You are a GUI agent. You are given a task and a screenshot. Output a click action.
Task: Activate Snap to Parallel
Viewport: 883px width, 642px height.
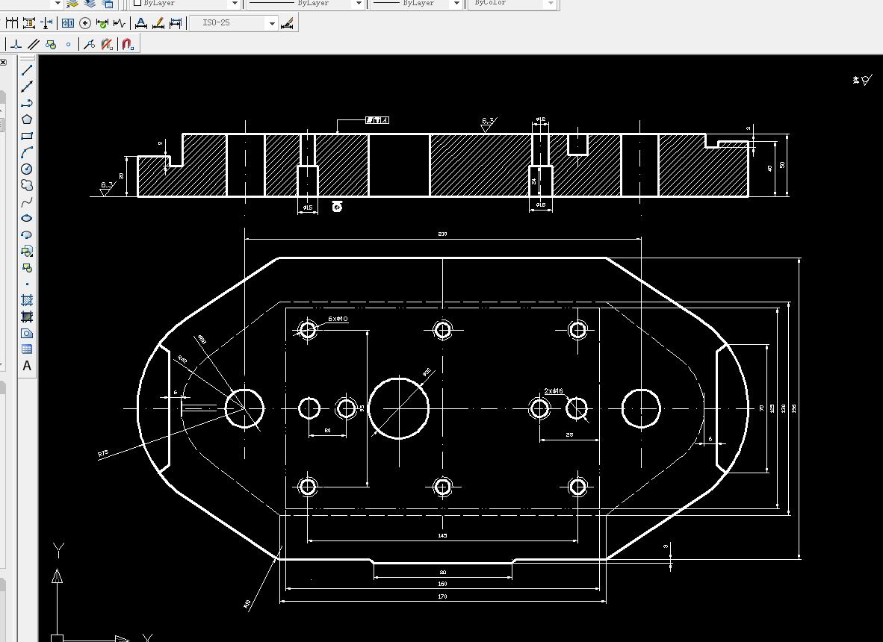[33, 44]
